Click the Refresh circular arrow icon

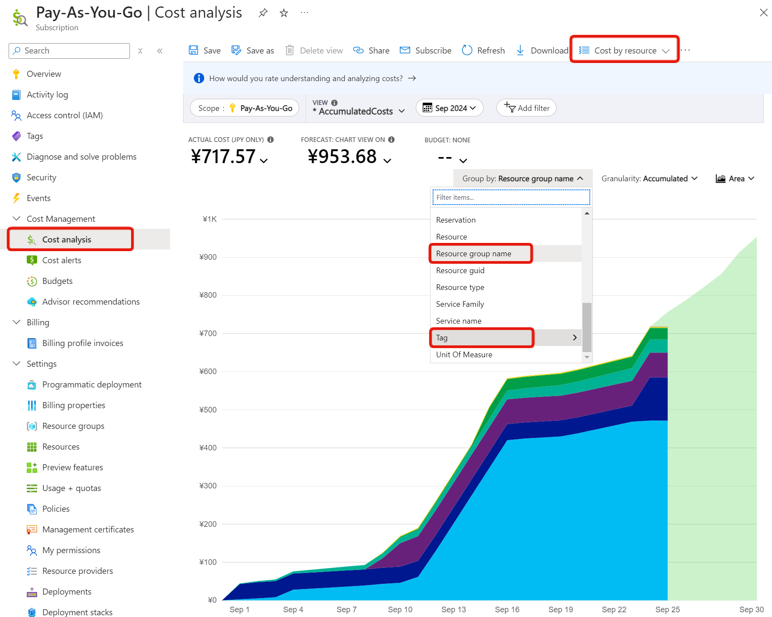point(467,50)
